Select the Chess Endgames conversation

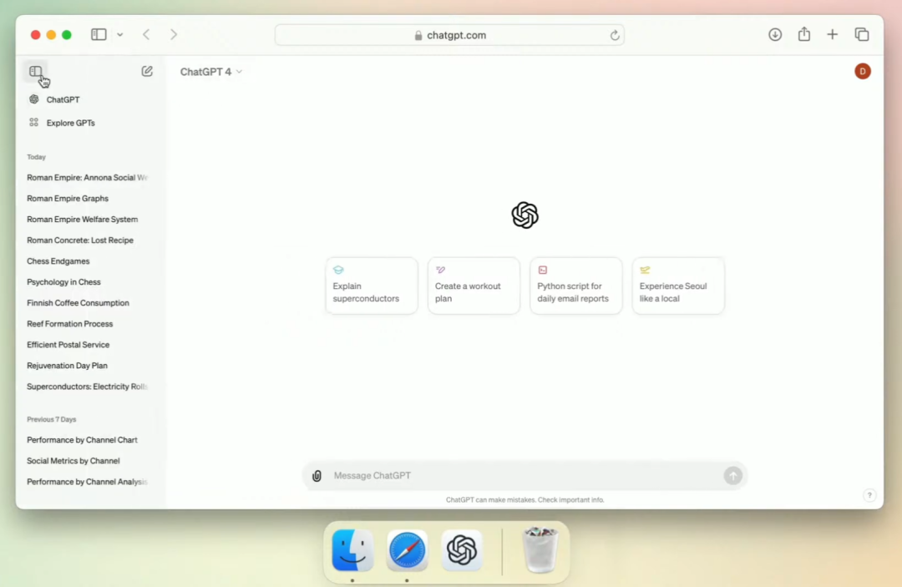58,261
